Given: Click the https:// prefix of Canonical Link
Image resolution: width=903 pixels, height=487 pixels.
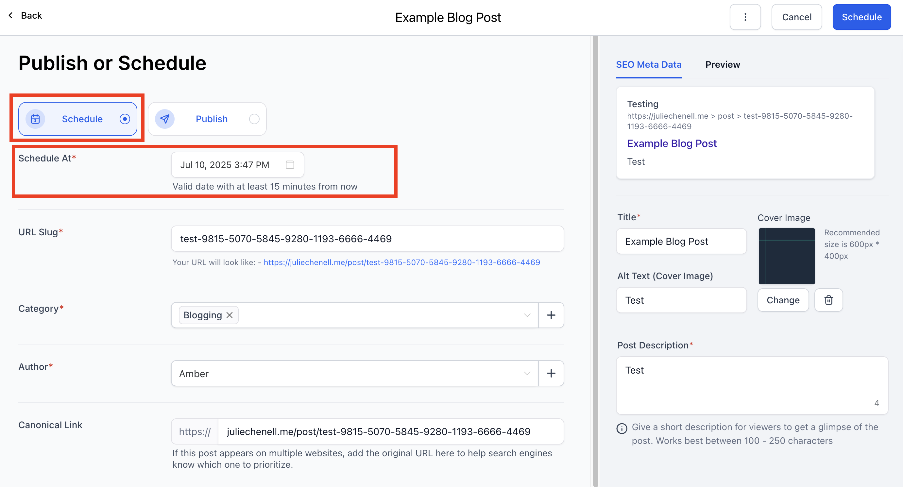Looking at the screenshot, I should [195, 431].
